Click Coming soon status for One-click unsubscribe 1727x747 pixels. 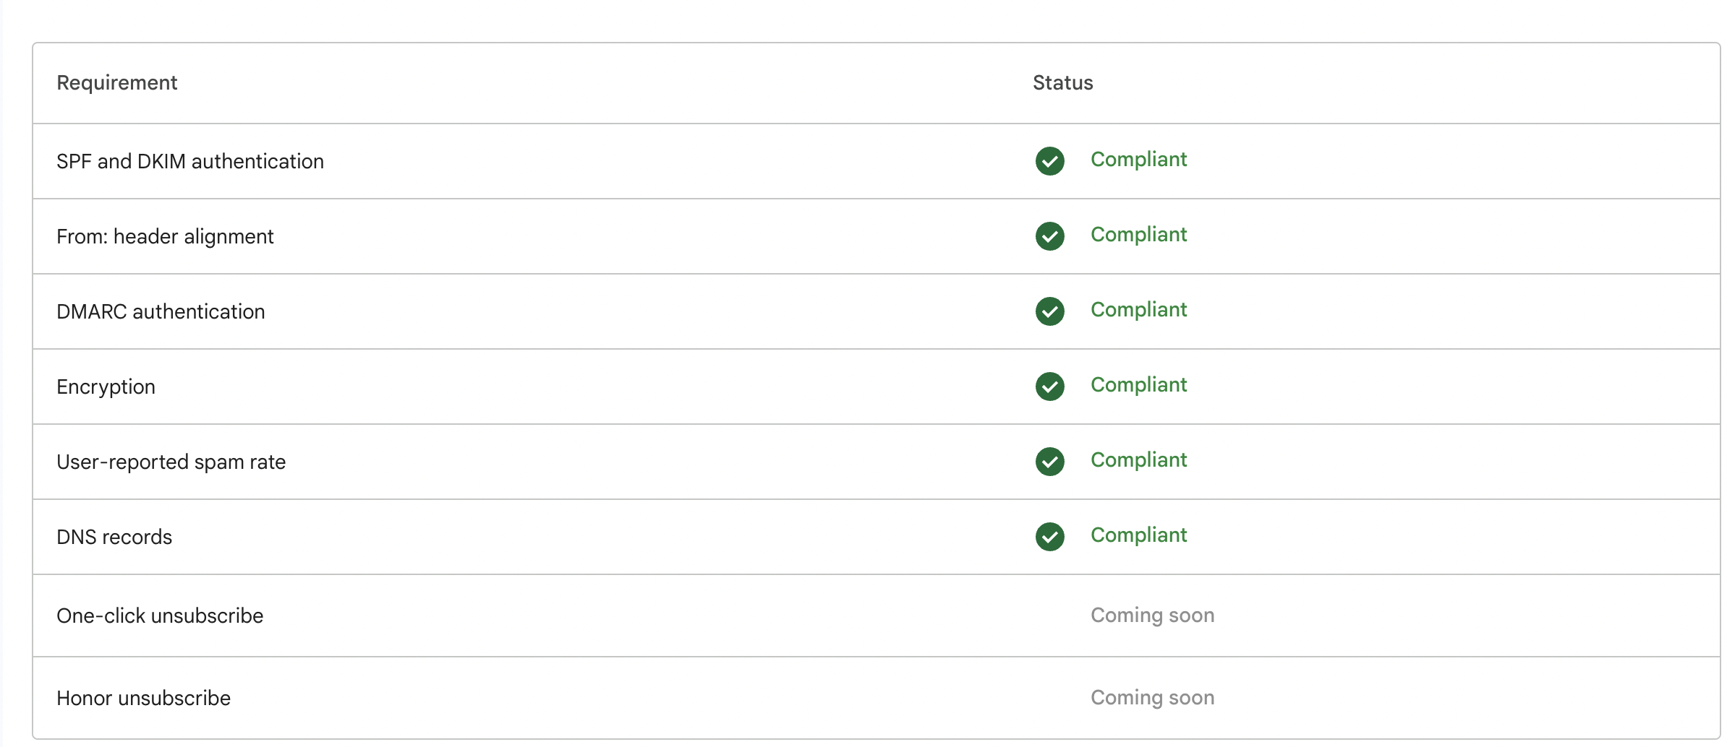click(x=1152, y=616)
